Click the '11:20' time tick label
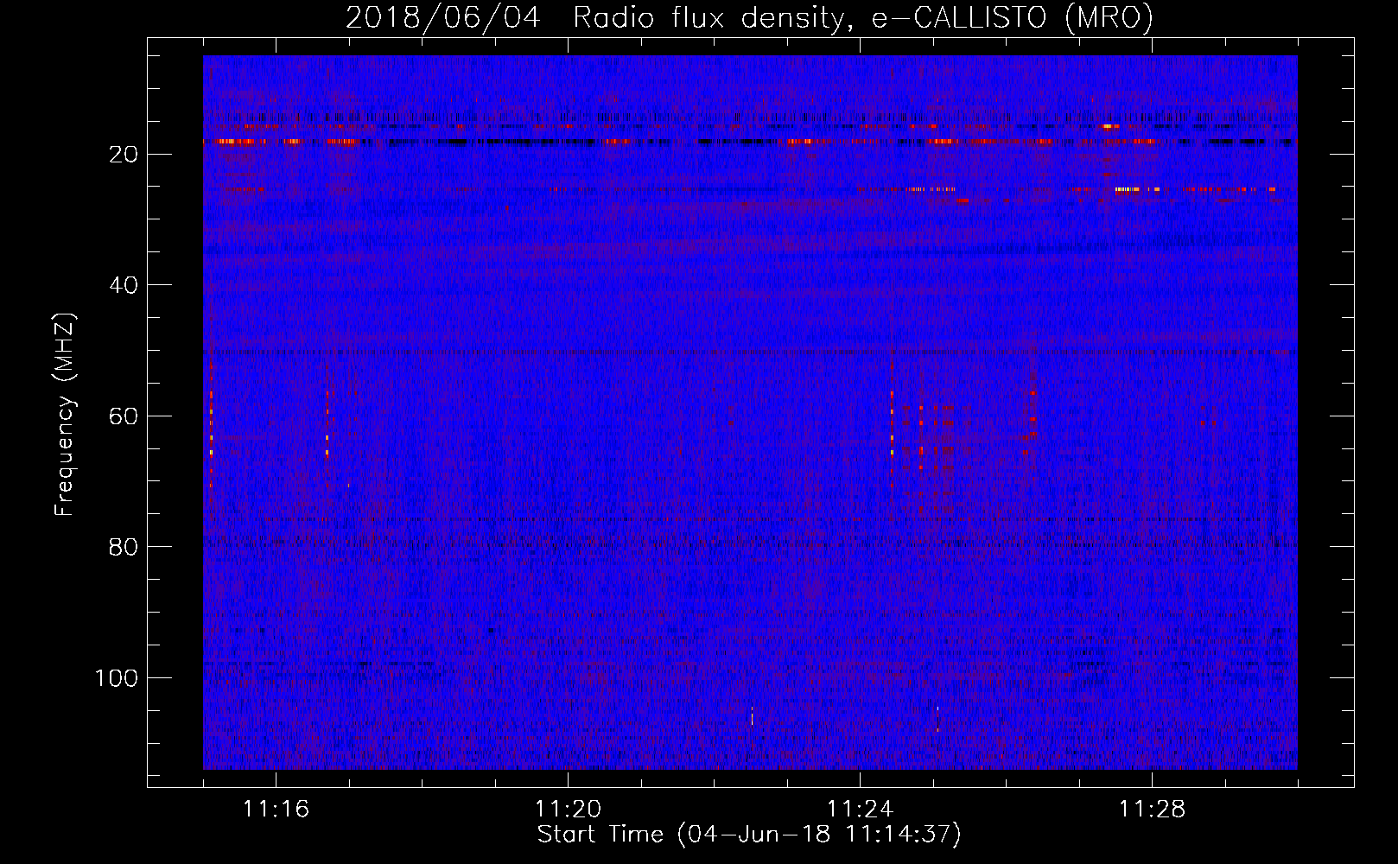The width and height of the screenshot is (1398, 864). (x=568, y=810)
